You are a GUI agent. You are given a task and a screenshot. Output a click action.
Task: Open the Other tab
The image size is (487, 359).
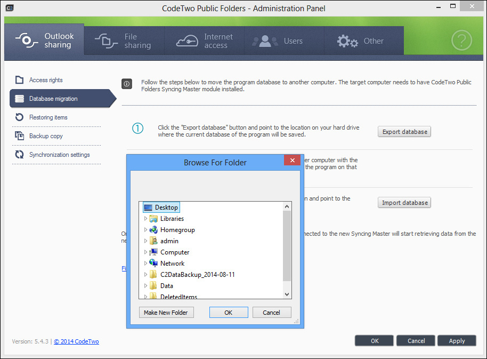click(x=364, y=41)
